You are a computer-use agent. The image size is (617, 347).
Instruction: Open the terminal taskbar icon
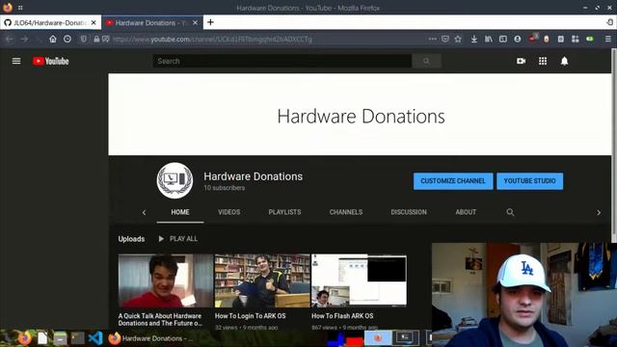(x=77, y=338)
